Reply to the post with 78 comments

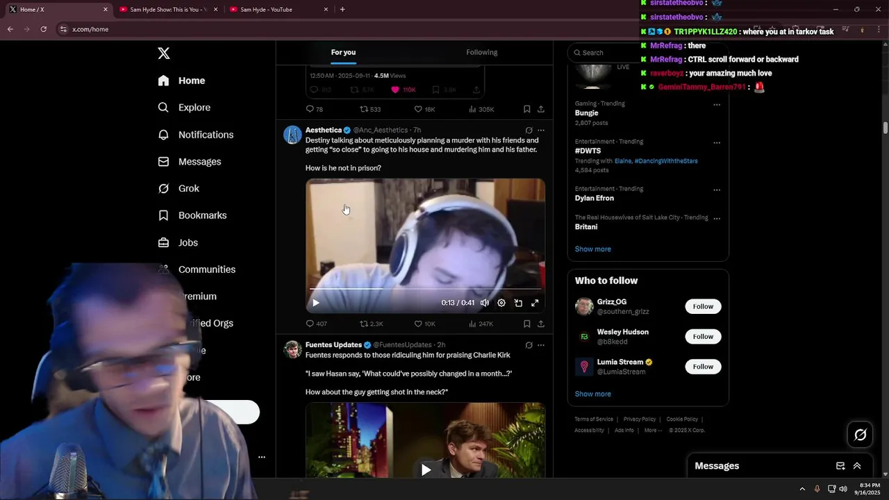(315, 109)
